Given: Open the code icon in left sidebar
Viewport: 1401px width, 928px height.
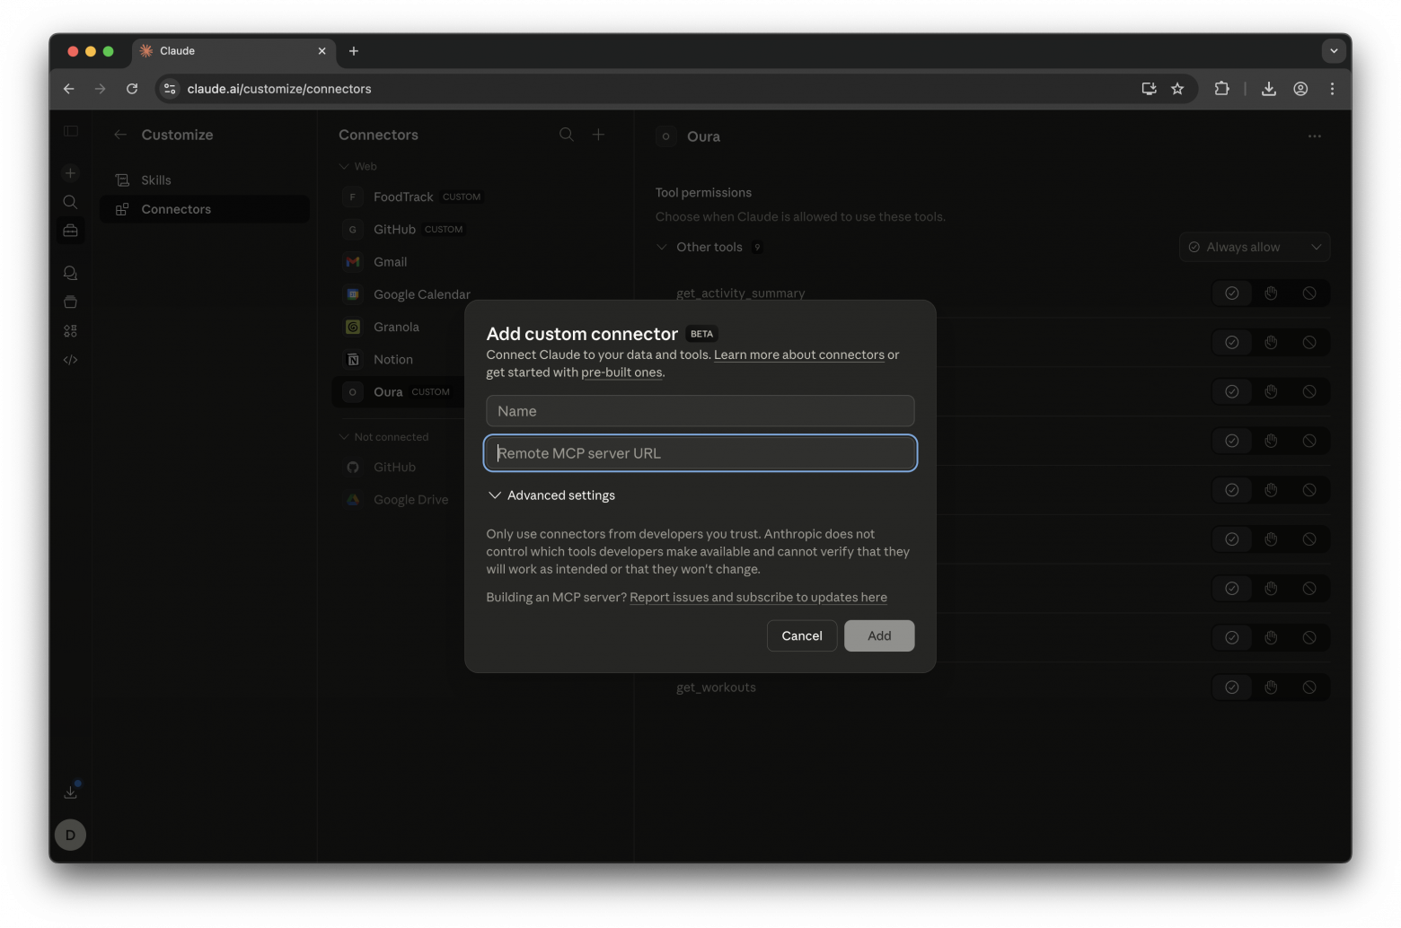Looking at the screenshot, I should tap(70, 360).
